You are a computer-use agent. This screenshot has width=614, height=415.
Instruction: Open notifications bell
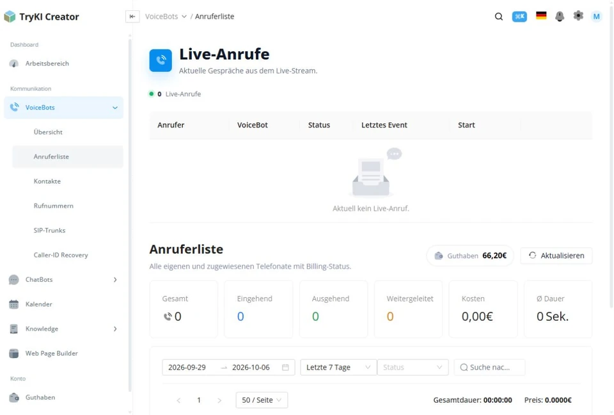point(560,16)
